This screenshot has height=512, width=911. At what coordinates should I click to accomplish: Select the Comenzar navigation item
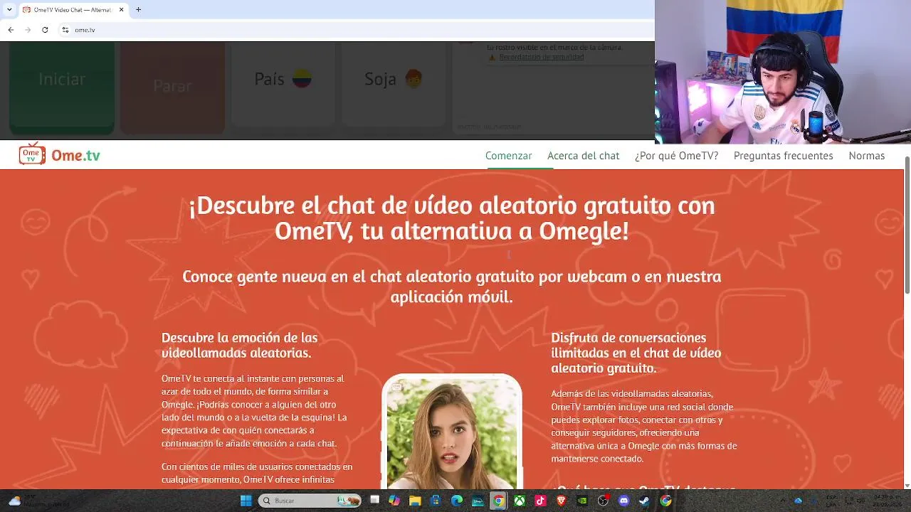coord(508,156)
